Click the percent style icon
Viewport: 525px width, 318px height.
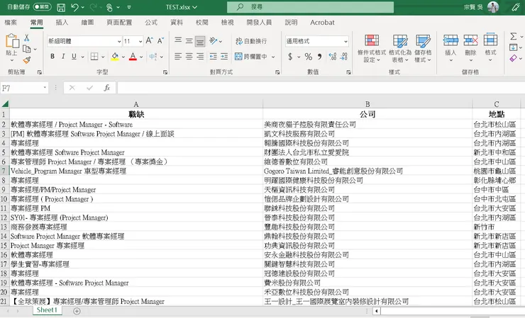pos(309,57)
